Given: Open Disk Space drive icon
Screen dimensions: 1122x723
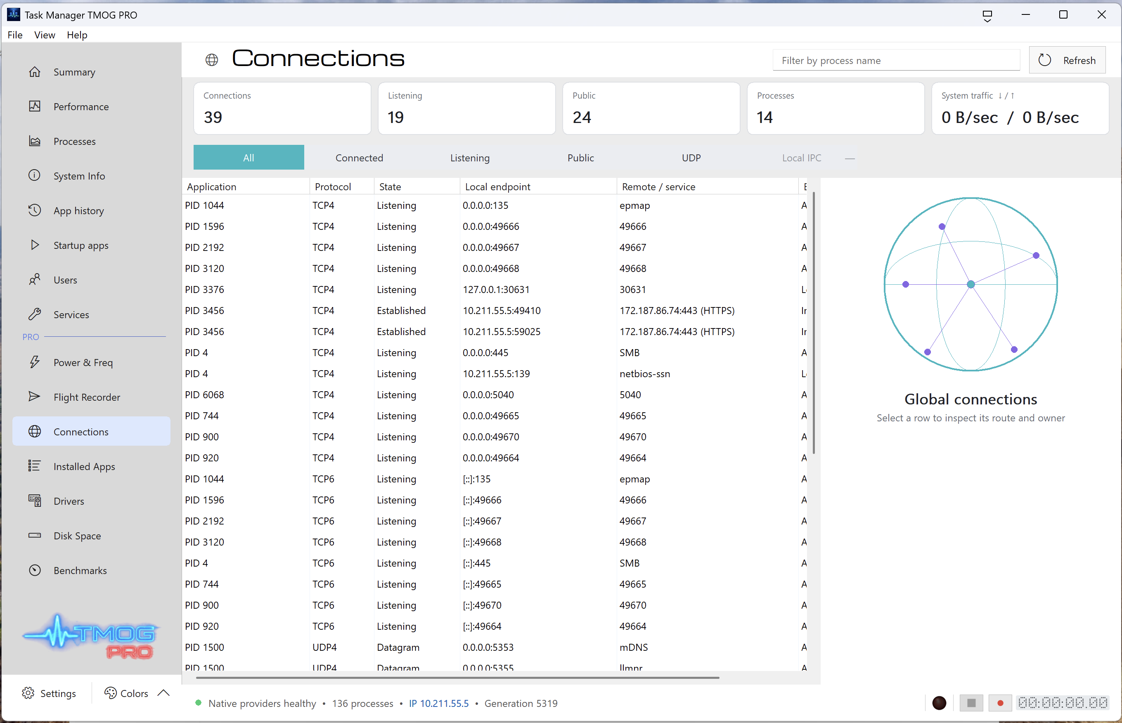Looking at the screenshot, I should [x=35, y=535].
